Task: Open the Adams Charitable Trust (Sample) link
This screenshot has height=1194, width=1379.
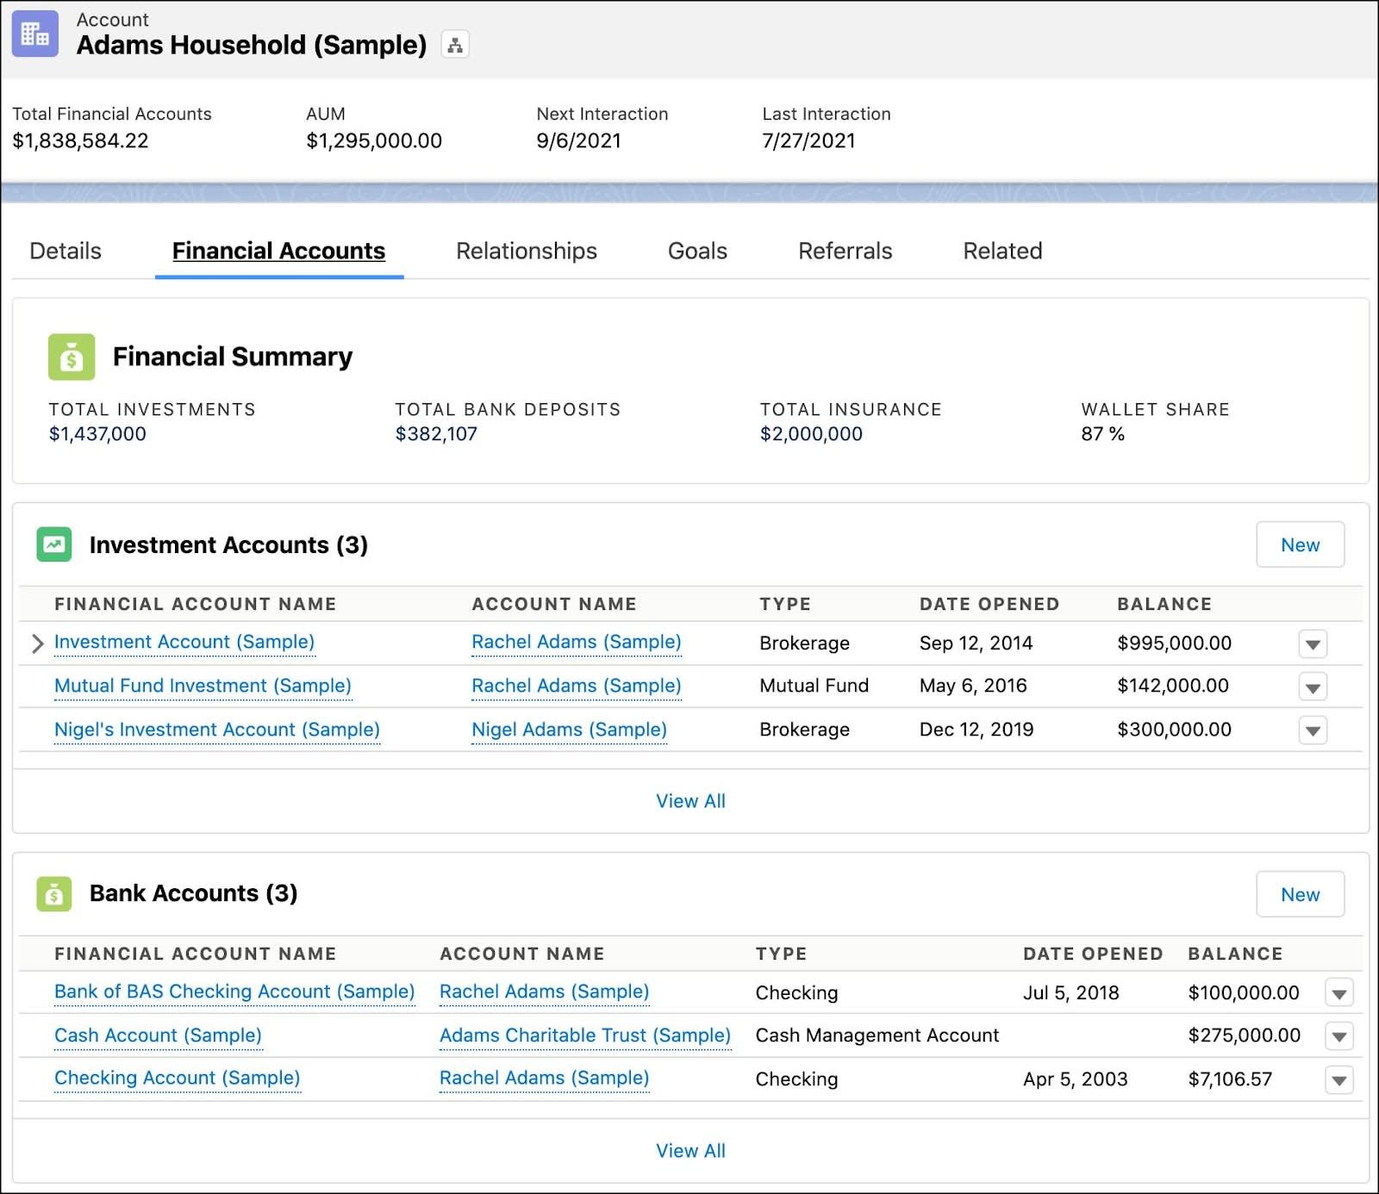Action: [585, 1035]
